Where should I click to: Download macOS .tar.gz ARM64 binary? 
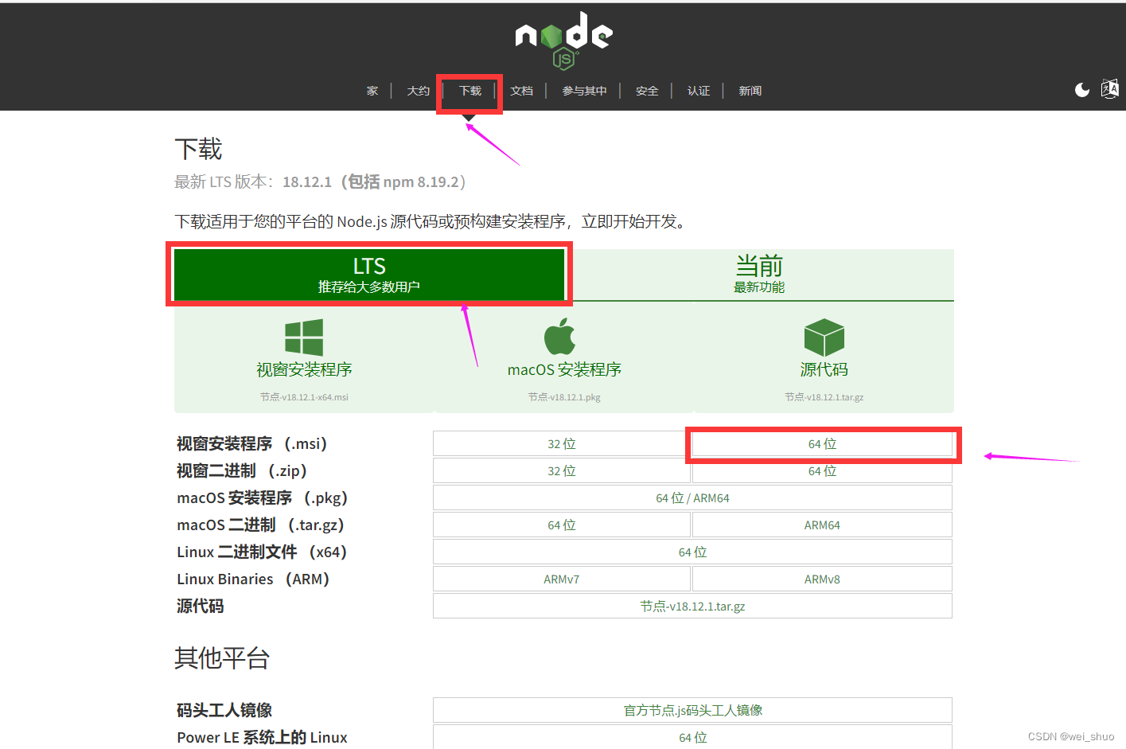(822, 525)
